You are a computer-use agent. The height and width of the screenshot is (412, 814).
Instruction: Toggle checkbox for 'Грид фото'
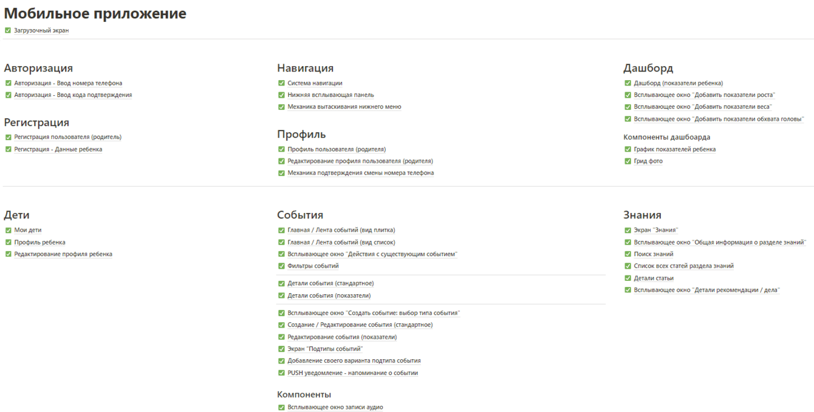(x=628, y=161)
